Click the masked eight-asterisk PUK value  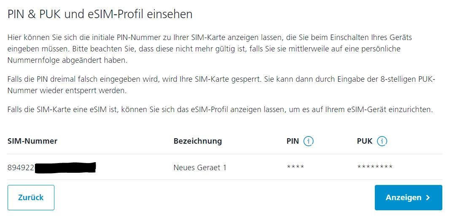tap(374, 167)
